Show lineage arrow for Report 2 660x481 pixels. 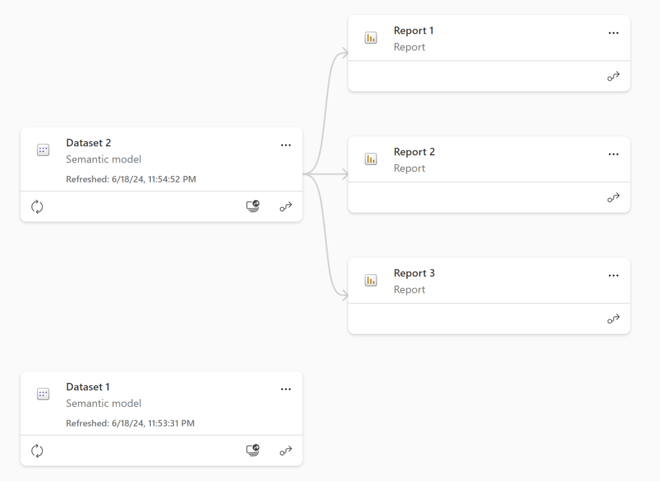click(613, 197)
